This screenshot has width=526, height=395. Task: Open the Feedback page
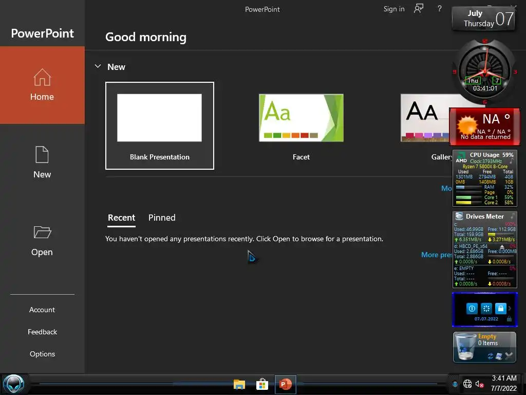pos(42,332)
